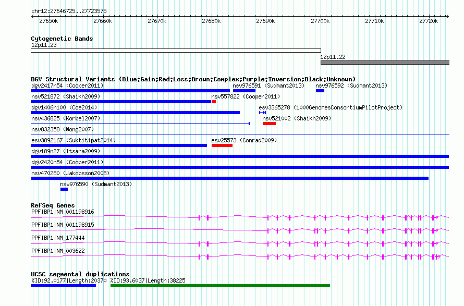Select the esv25573 (Conrad2009) red loss bar
The image size is (464, 306).
(222, 145)
